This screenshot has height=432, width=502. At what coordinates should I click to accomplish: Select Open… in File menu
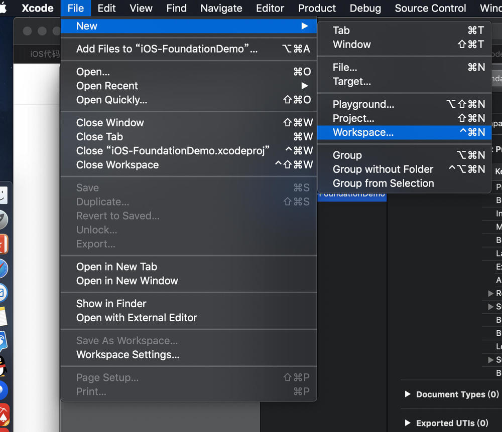click(x=189, y=72)
